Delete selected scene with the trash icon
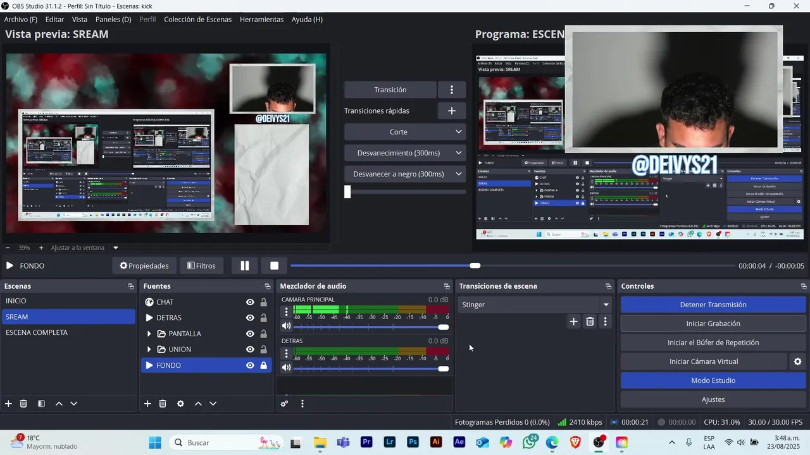Viewport: 810px width, 455px height. tap(23, 404)
